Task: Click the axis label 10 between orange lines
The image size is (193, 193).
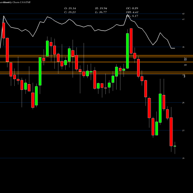Action: pos(185,65)
